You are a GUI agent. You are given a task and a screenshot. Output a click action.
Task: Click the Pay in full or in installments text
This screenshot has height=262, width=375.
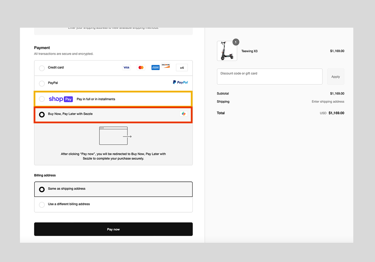pos(96,99)
